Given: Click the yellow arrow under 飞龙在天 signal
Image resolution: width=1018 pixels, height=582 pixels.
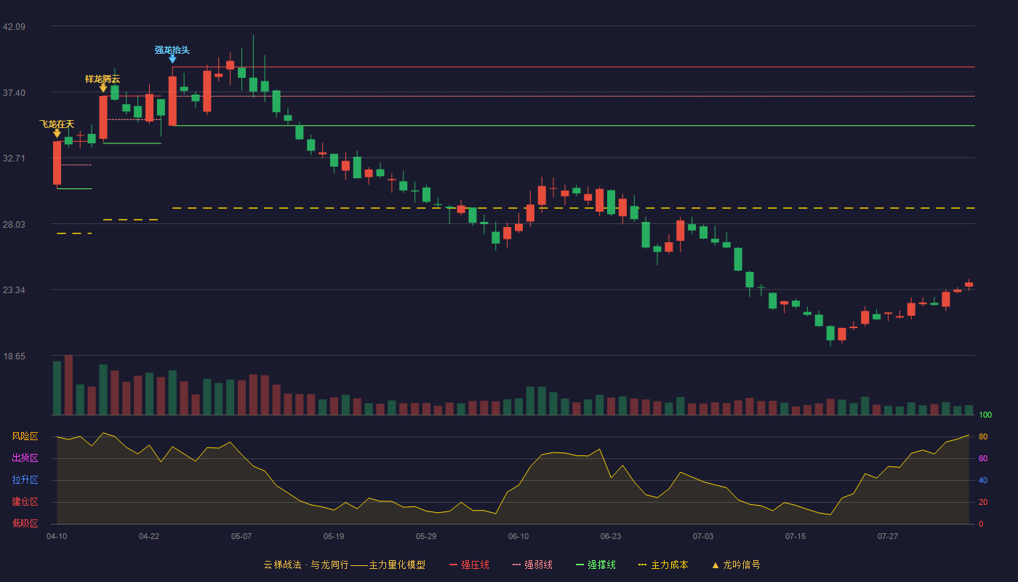Looking at the screenshot, I should (x=57, y=134).
